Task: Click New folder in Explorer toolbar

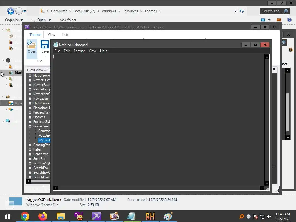Action: [68, 20]
